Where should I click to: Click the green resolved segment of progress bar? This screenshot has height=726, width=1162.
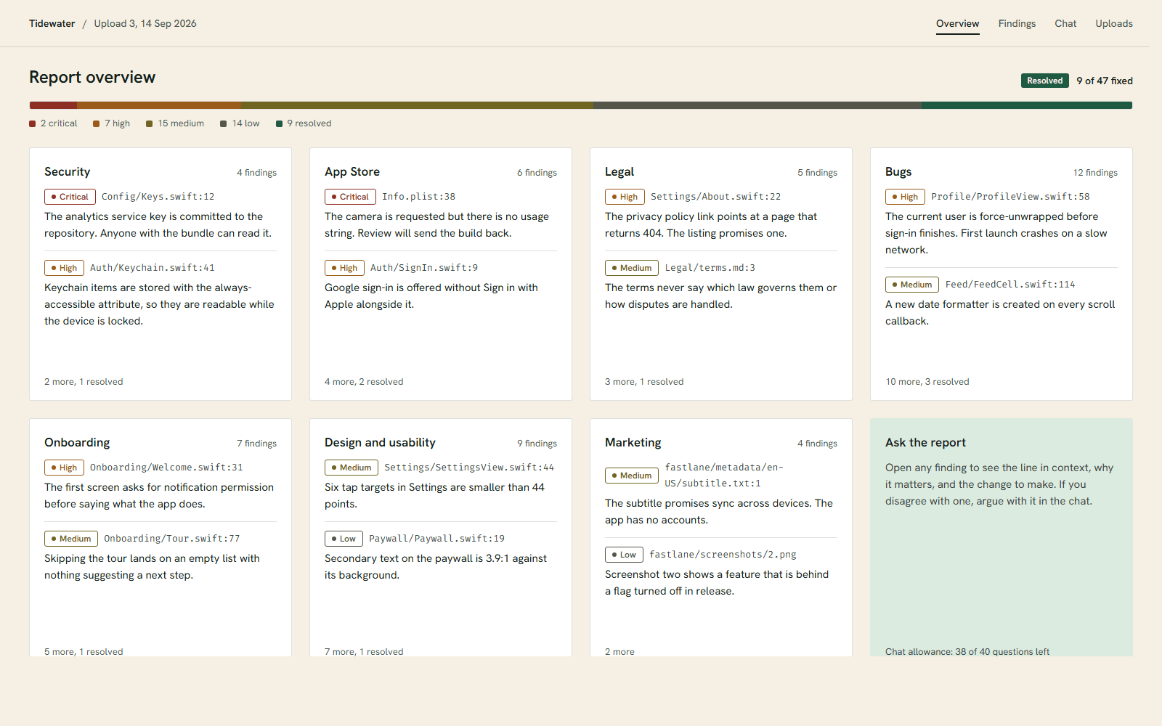pos(1027,105)
